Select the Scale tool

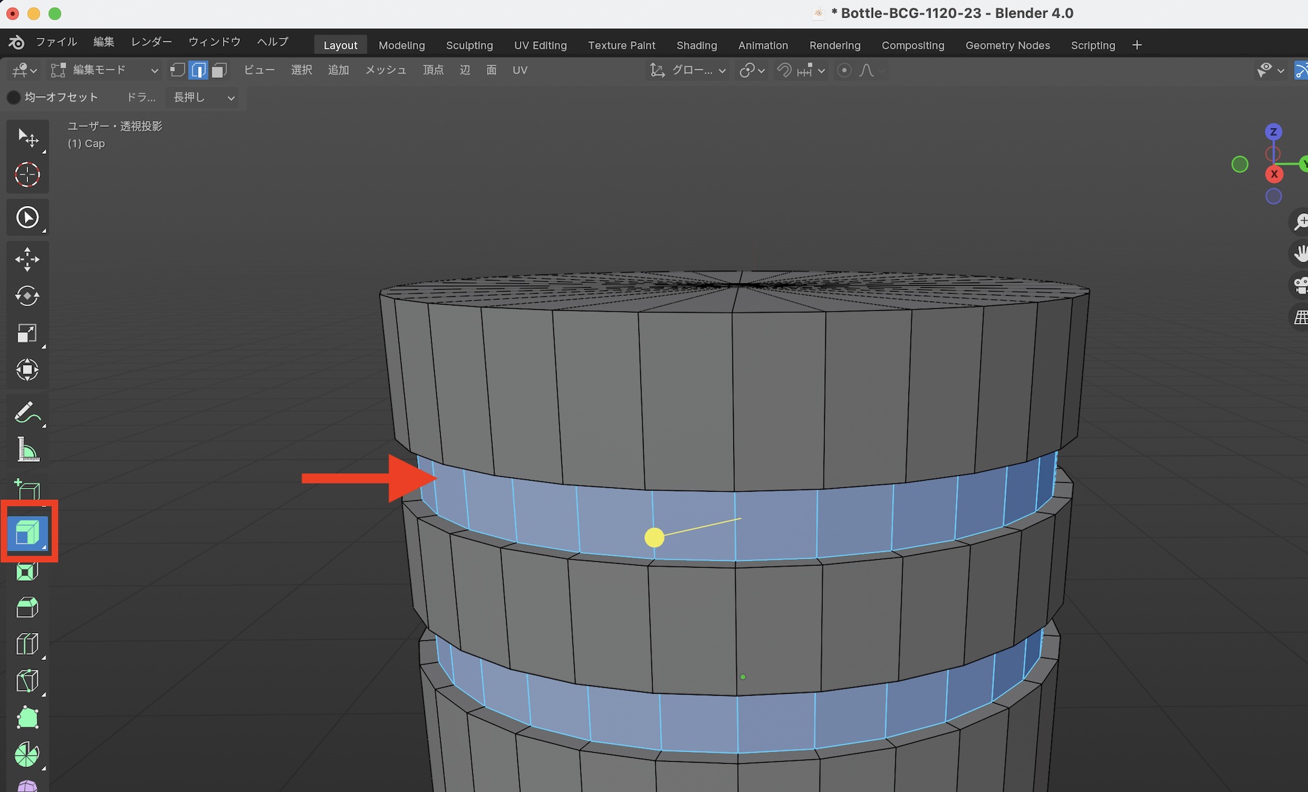(27, 334)
